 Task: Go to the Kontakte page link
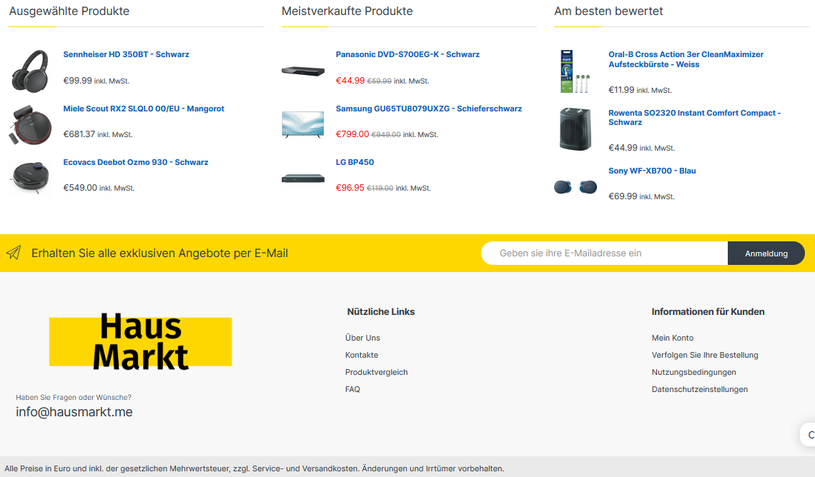pyautogui.click(x=362, y=355)
